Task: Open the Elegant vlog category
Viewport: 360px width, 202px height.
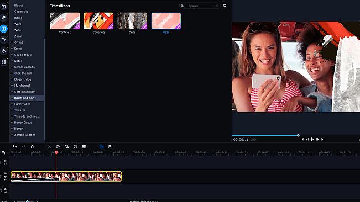Action: coord(23,79)
